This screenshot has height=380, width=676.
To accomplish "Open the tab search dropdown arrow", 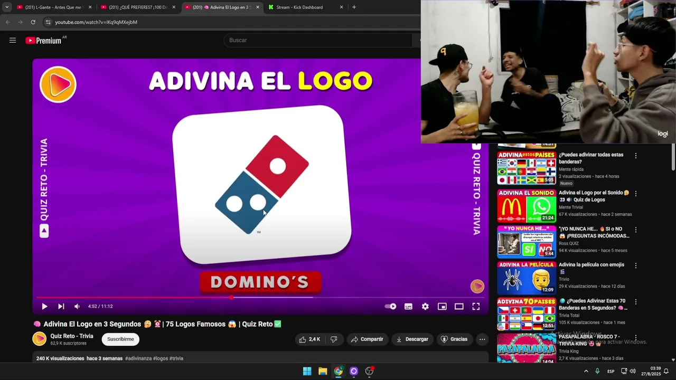I will coord(7,7).
